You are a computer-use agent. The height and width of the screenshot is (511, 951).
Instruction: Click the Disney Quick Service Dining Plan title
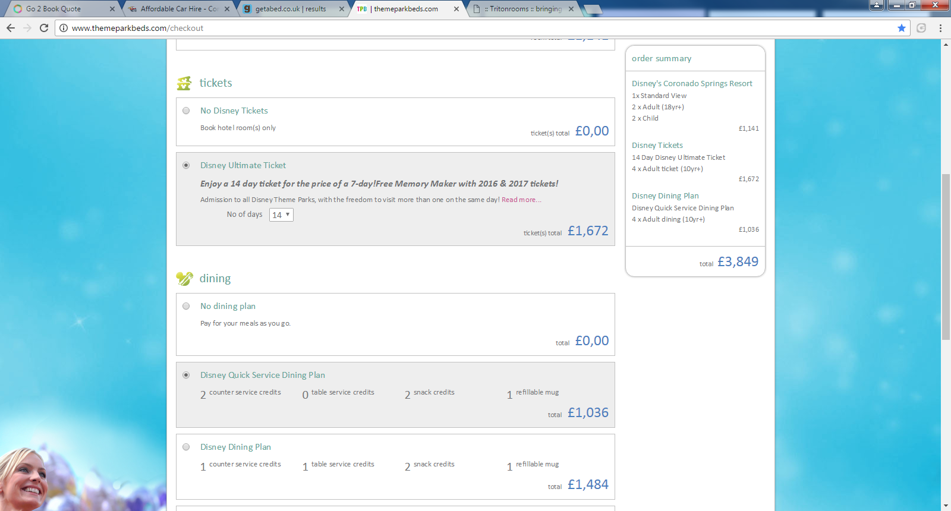tap(263, 375)
